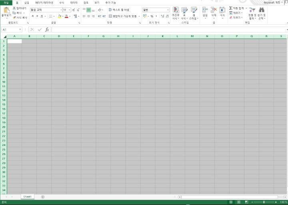
Task: Click the orientation angled text icon
Action: tap(100, 10)
